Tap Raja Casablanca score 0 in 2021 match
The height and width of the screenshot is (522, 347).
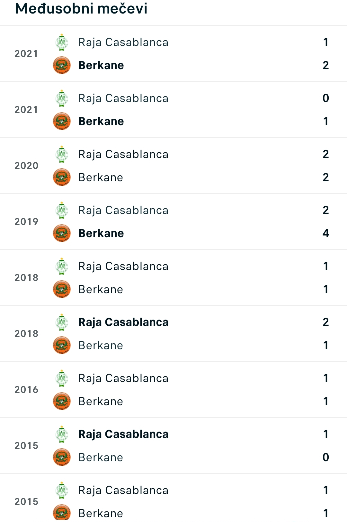pos(326,98)
